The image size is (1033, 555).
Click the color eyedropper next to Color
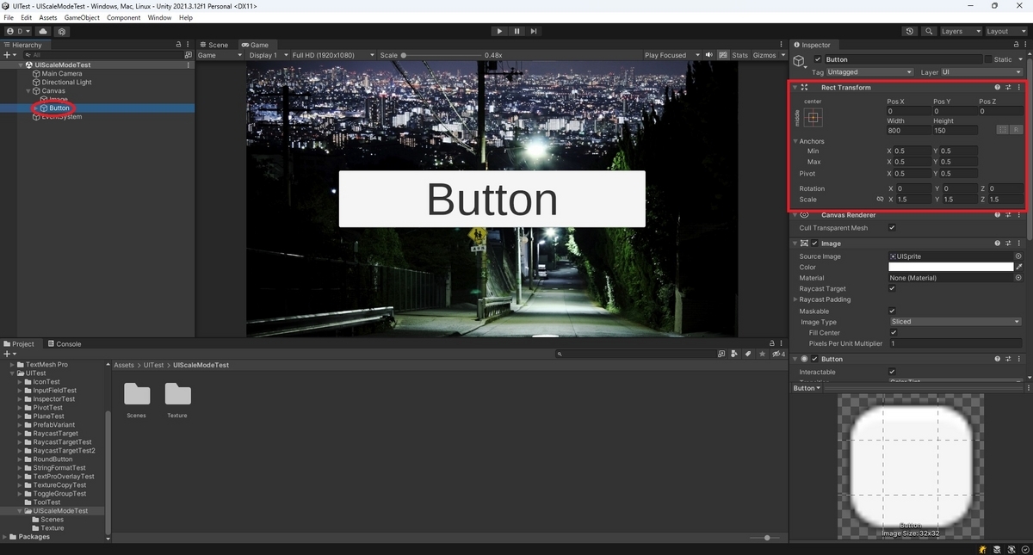[1019, 267]
